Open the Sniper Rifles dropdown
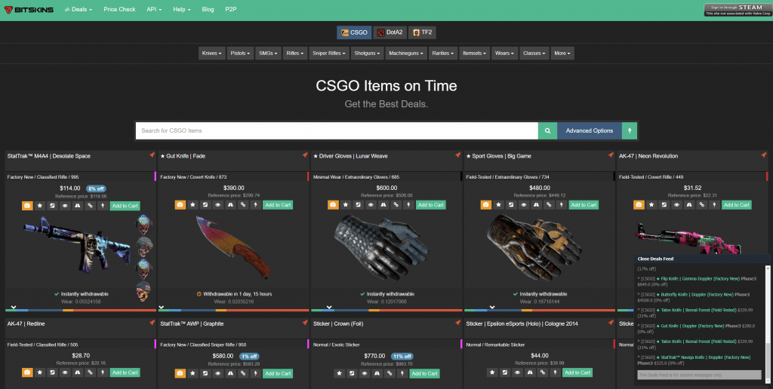The image size is (773, 389). point(329,54)
